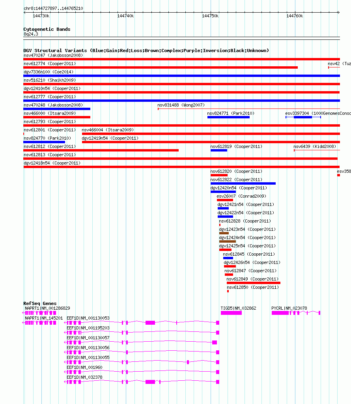
Task: Click the esv3397304 1000Genomes variant label
Action: (x=318, y=113)
